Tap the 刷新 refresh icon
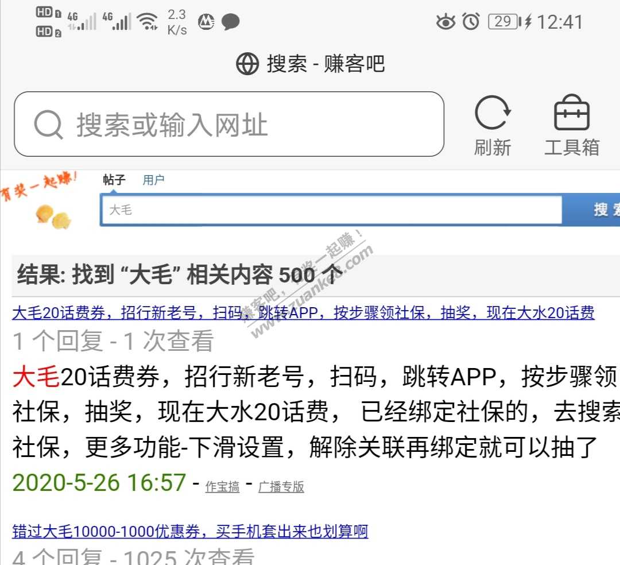The height and width of the screenshot is (565, 620). (493, 114)
